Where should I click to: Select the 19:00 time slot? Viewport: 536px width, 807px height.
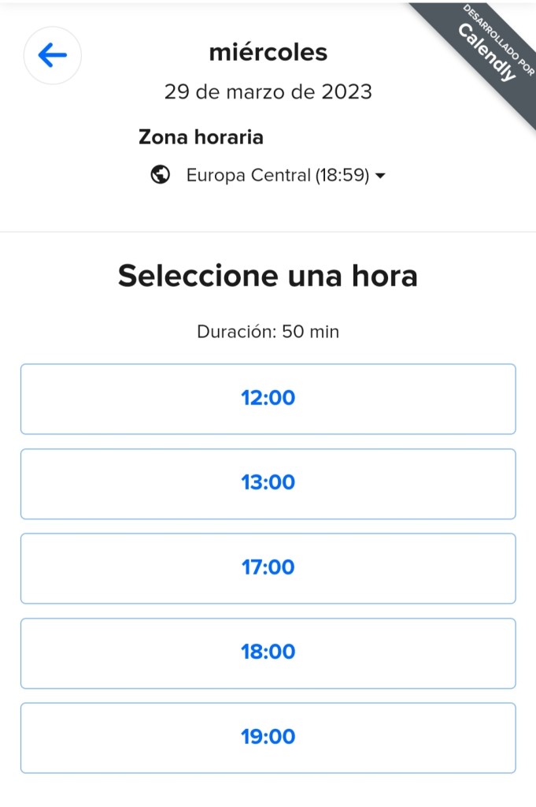click(x=268, y=737)
